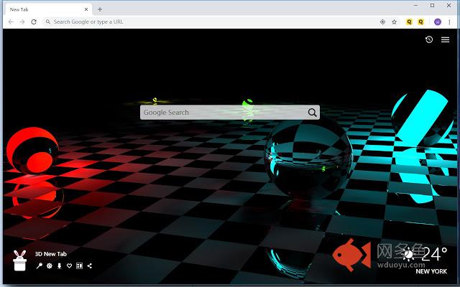Click the layout panel icon beside the heart

coord(79,265)
